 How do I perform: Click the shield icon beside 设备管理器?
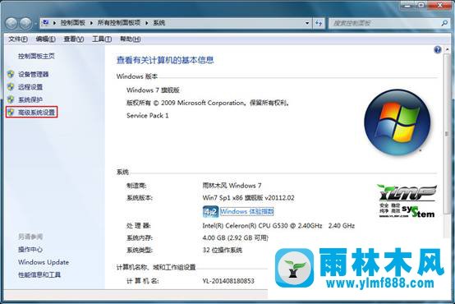pos(11,74)
